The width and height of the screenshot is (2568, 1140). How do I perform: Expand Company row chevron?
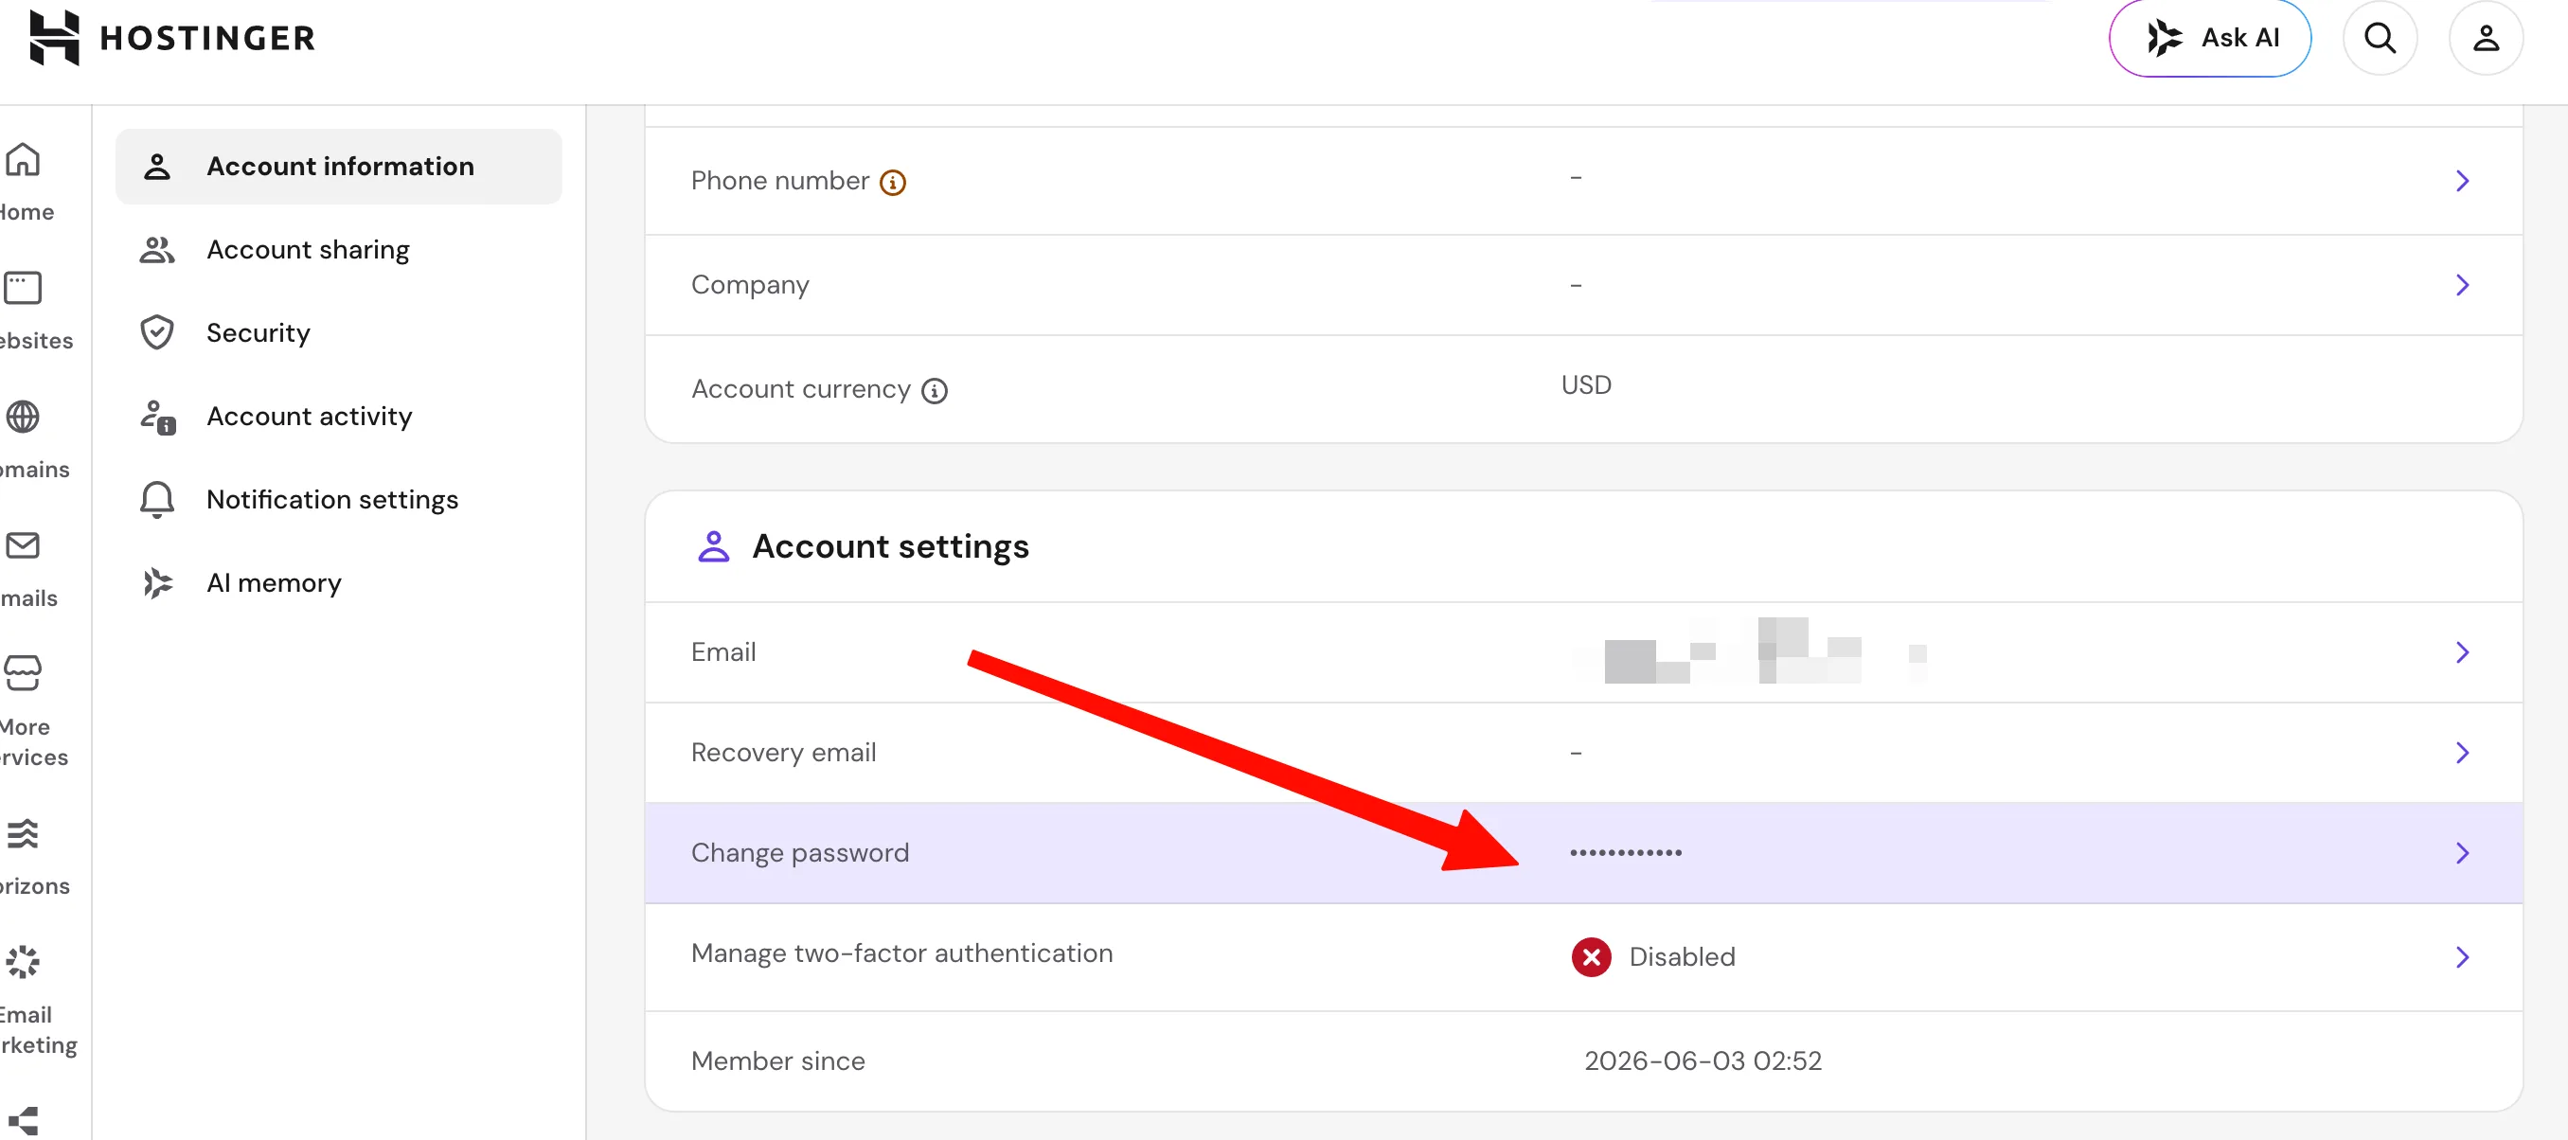click(2462, 285)
